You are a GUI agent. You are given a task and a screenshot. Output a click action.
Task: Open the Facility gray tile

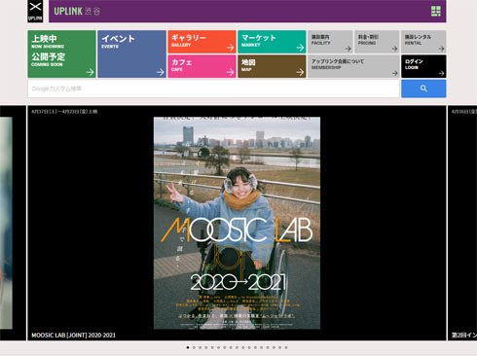(x=330, y=42)
